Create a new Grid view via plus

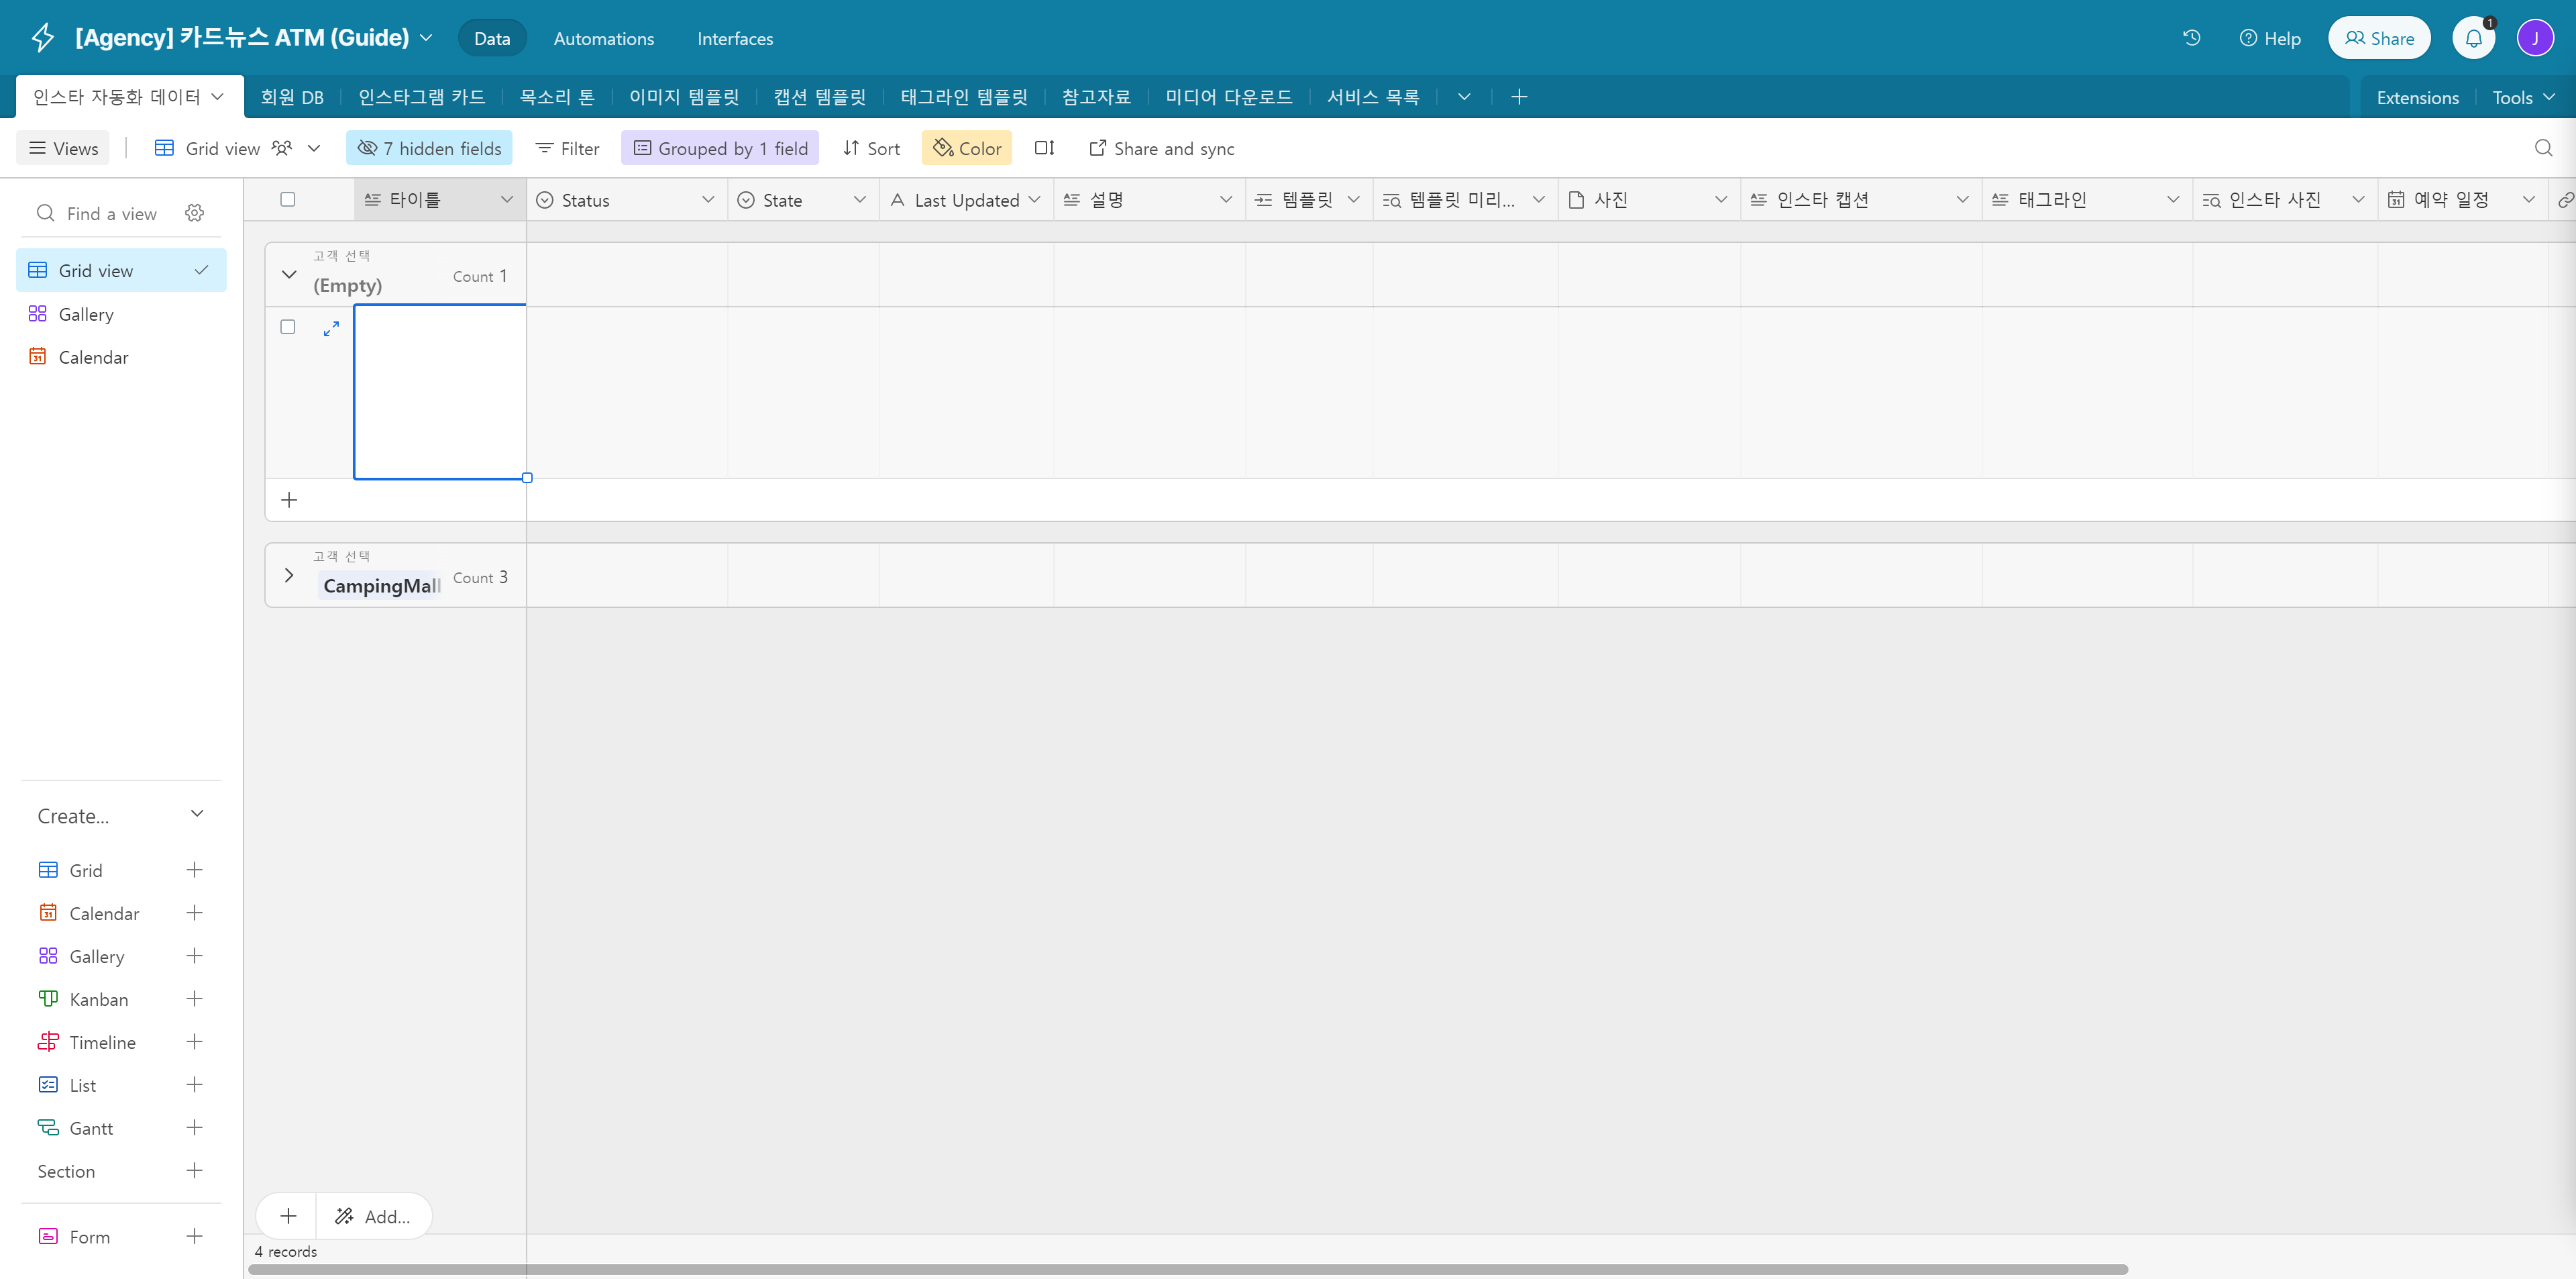[x=195, y=870]
